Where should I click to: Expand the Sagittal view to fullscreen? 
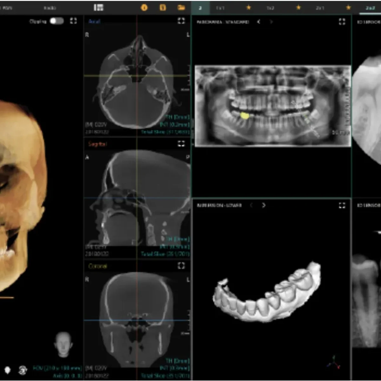tap(181, 144)
